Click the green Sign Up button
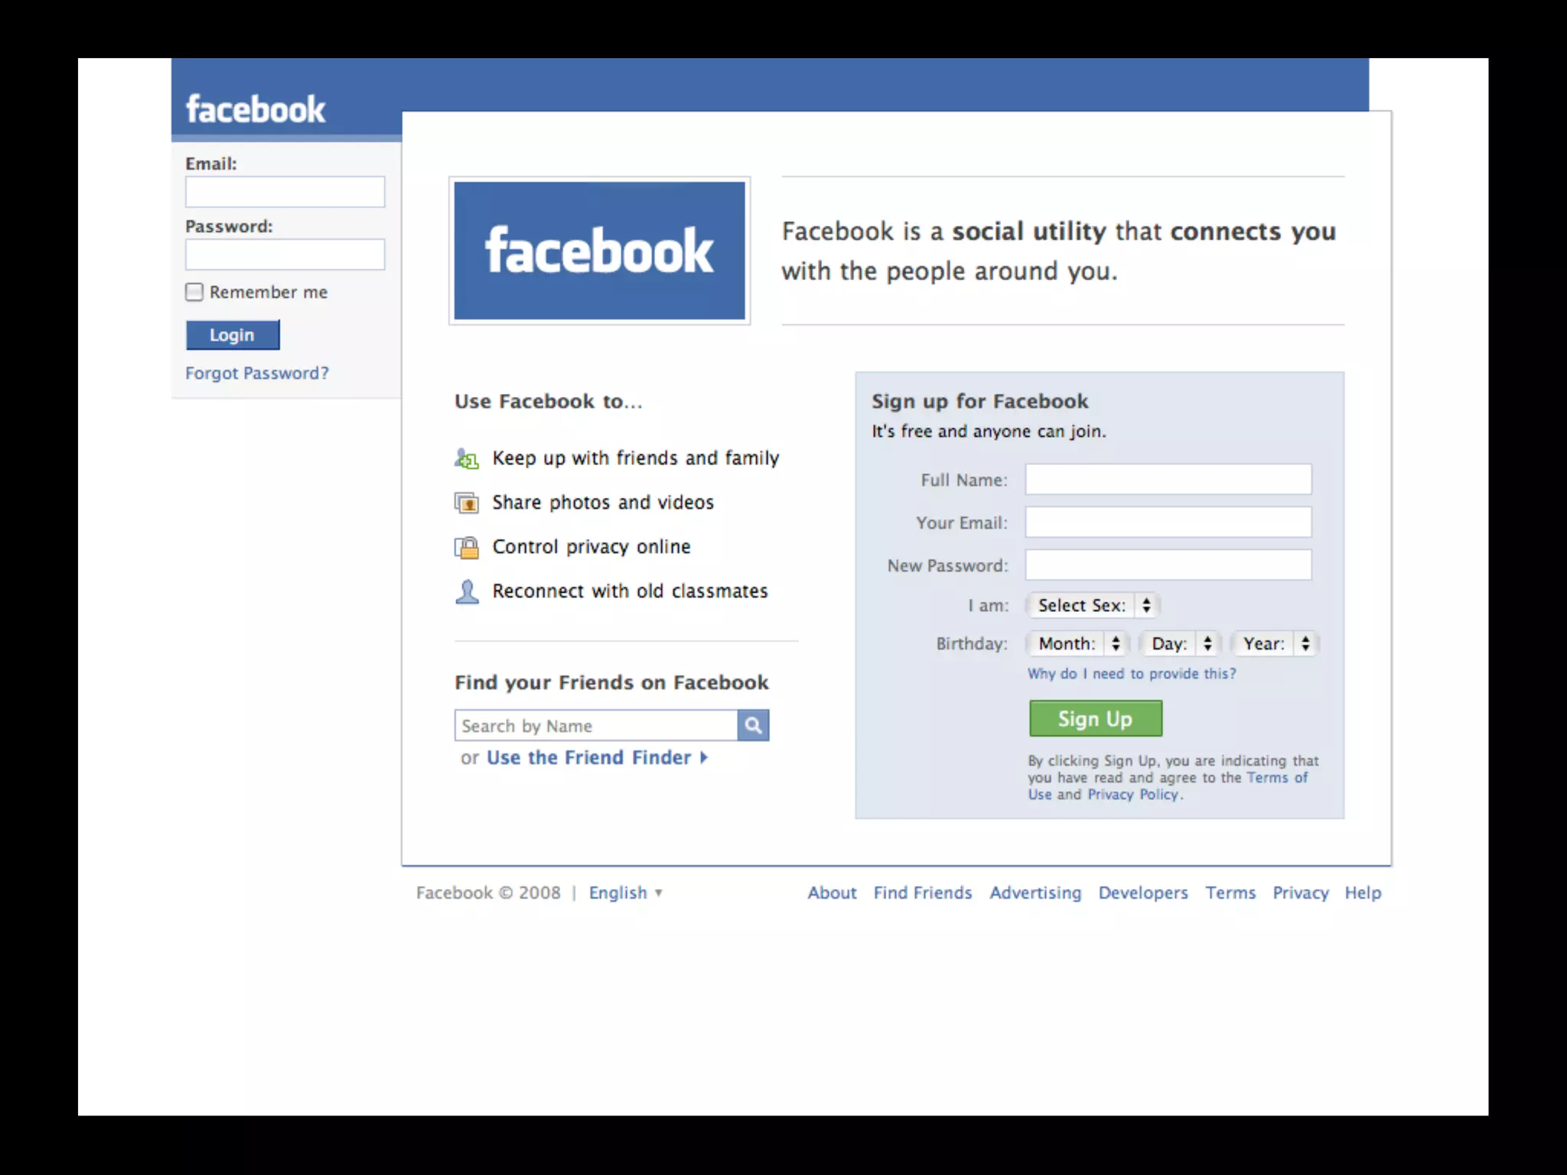Image resolution: width=1567 pixels, height=1175 pixels. click(x=1095, y=718)
